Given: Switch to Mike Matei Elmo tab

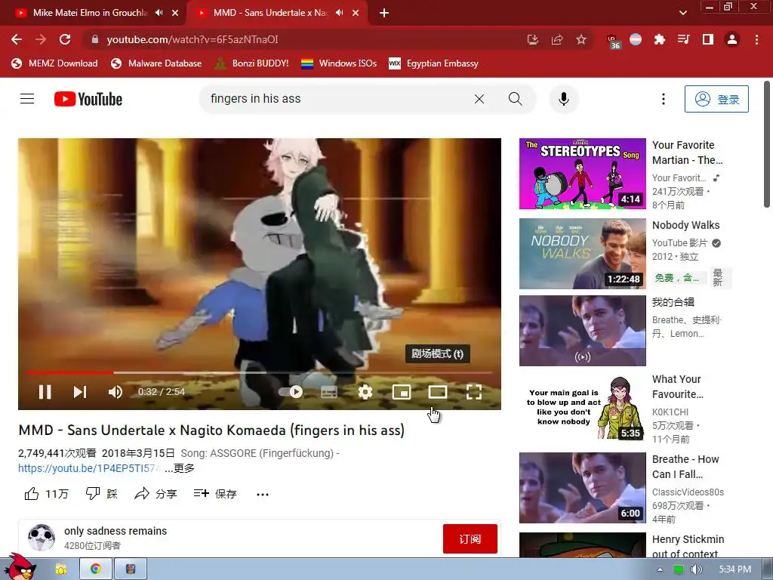Looking at the screenshot, I should (x=91, y=13).
